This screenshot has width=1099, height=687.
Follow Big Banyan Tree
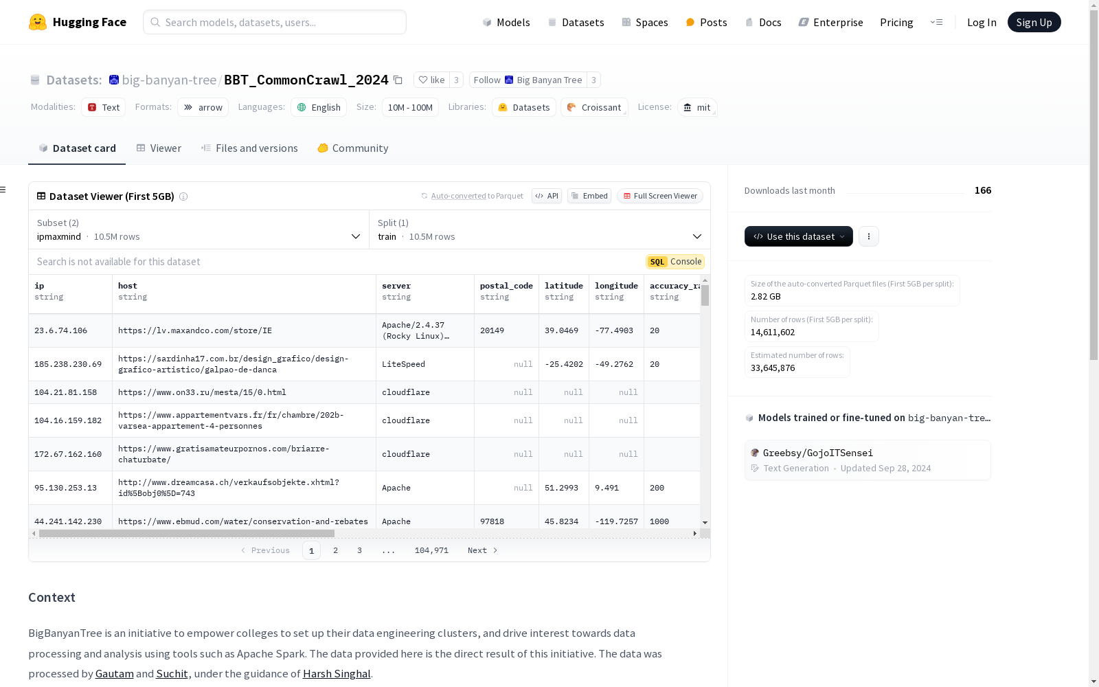[x=528, y=80]
